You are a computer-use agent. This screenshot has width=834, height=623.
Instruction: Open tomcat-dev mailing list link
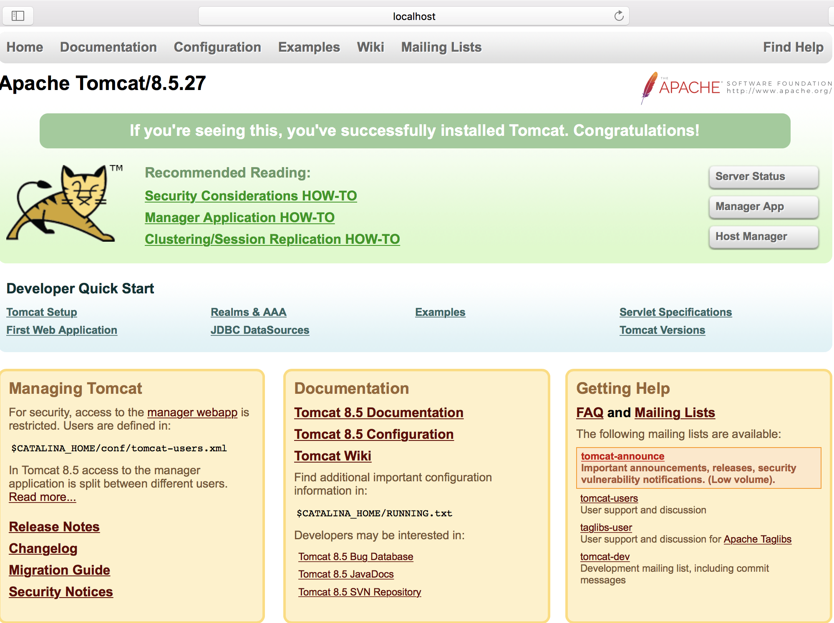pyautogui.click(x=605, y=557)
